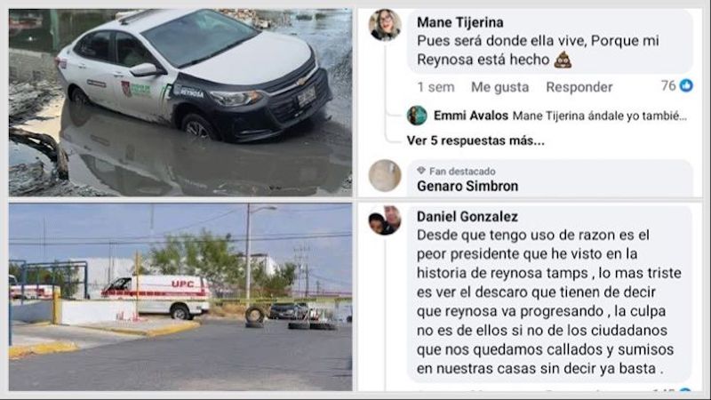Open Genaro Simbron's profile picture
Image resolution: width=711 pixels, height=400 pixels.
point(385,175)
